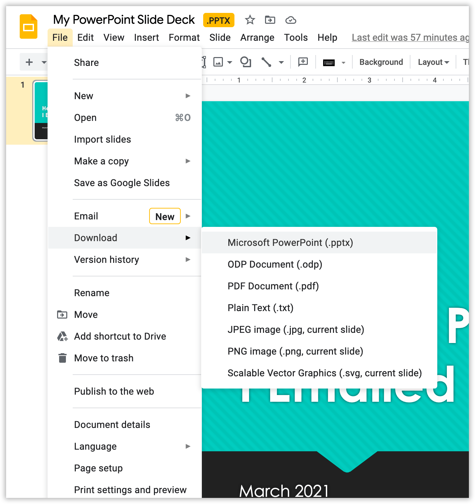Download as Microsoft PowerPoint (.pptx)

click(319, 242)
